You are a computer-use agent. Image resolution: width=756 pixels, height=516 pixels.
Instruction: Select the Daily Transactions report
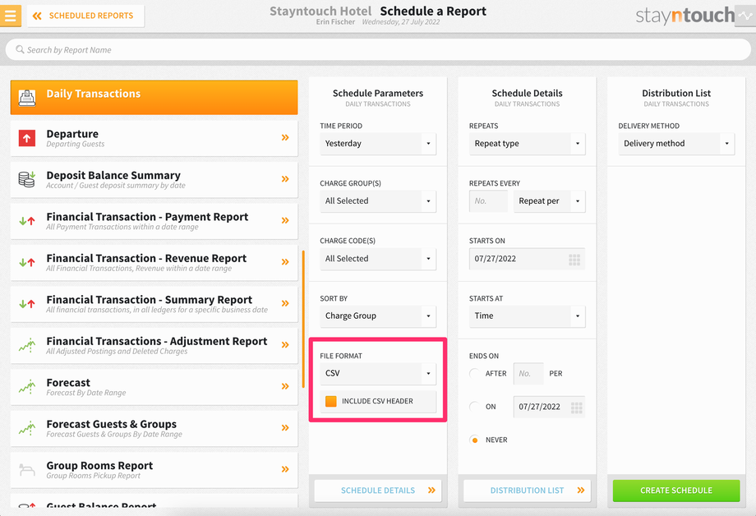pyautogui.click(x=154, y=98)
